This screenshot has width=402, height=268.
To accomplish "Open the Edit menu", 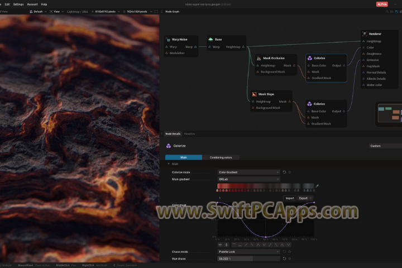I will point(7,4).
